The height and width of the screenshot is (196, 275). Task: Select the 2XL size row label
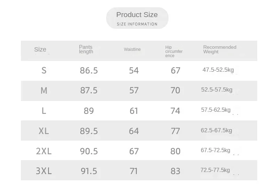tap(44, 151)
